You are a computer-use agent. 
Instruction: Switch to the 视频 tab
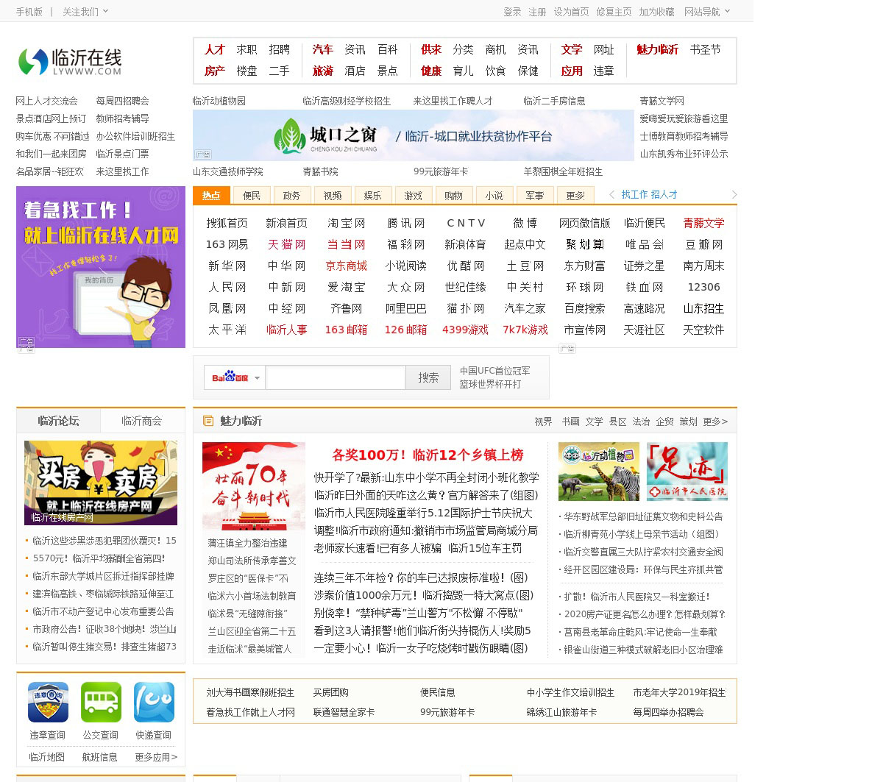(x=333, y=196)
